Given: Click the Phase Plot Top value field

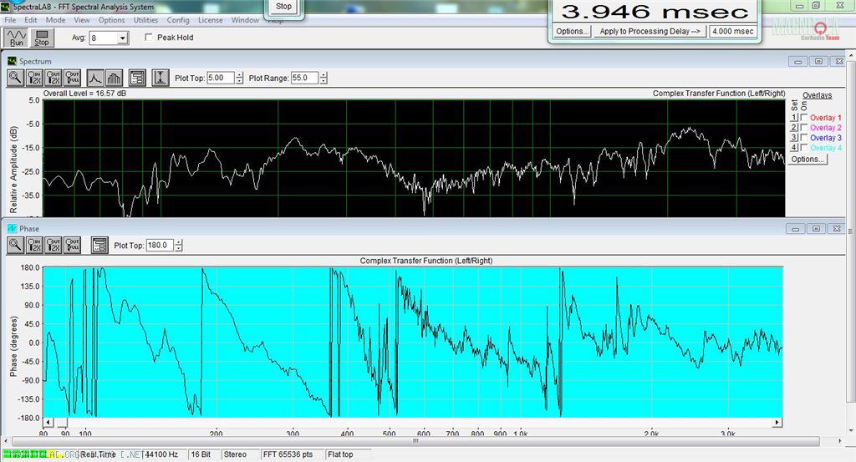Looking at the screenshot, I should click(x=160, y=246).
